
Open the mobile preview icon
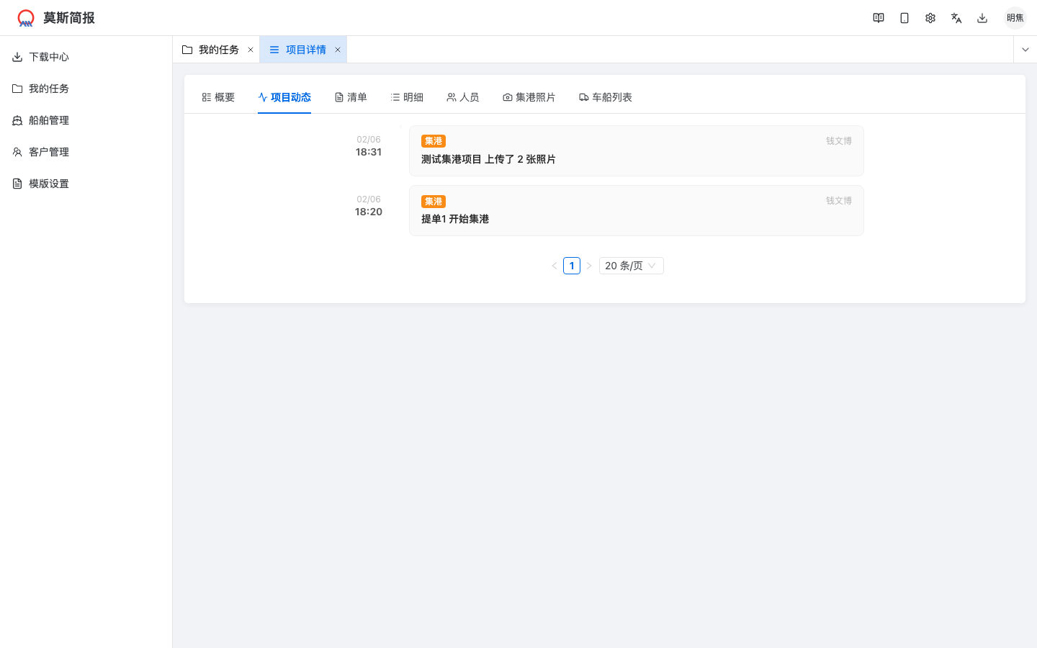coord(904,17)
